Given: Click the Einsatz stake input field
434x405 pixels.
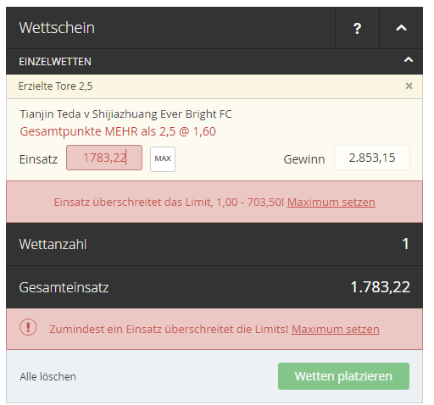Looking at the screenshot, I should click(104, 158).
